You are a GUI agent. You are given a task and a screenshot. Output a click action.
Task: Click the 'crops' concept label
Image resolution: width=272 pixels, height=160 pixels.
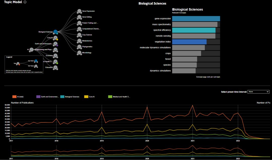[x=168, y=53]
